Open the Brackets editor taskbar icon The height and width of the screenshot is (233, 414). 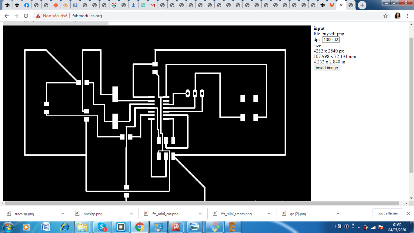121,227
